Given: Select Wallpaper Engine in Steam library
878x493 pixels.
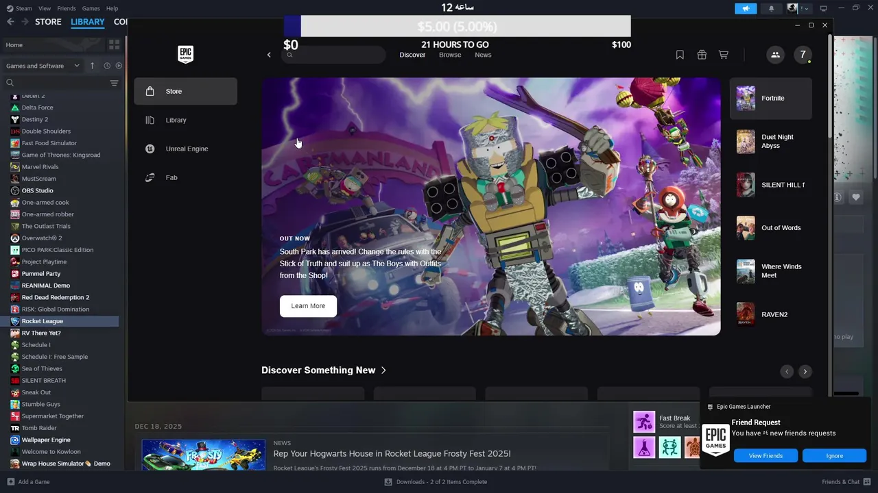Looking at the screenshot, I should [45, 440].
